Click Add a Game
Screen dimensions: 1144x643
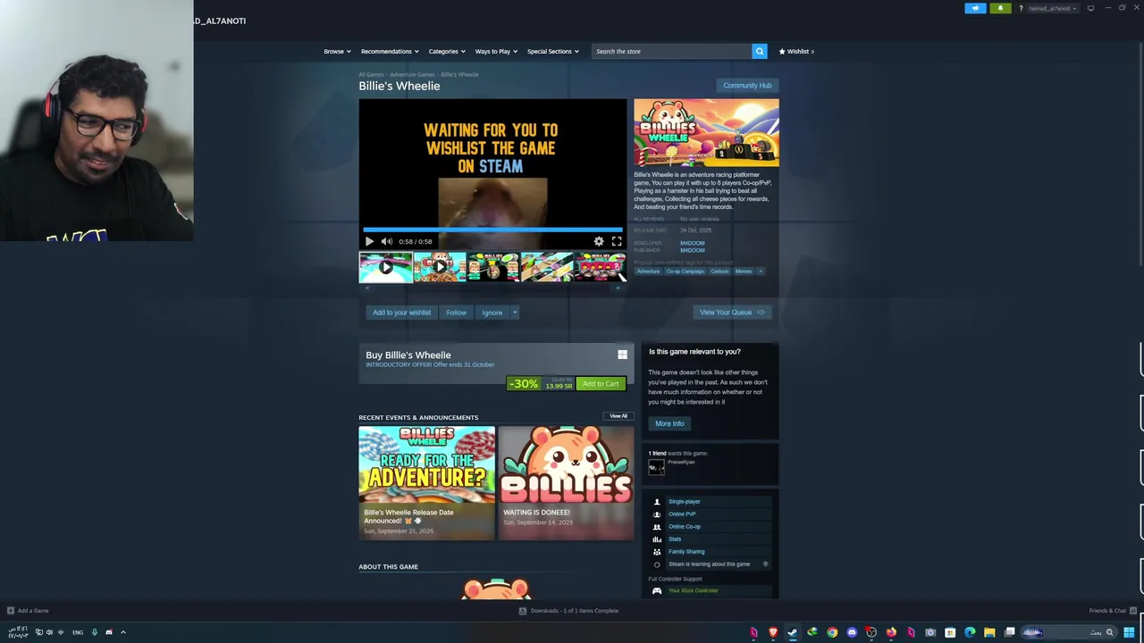[28, 611]
